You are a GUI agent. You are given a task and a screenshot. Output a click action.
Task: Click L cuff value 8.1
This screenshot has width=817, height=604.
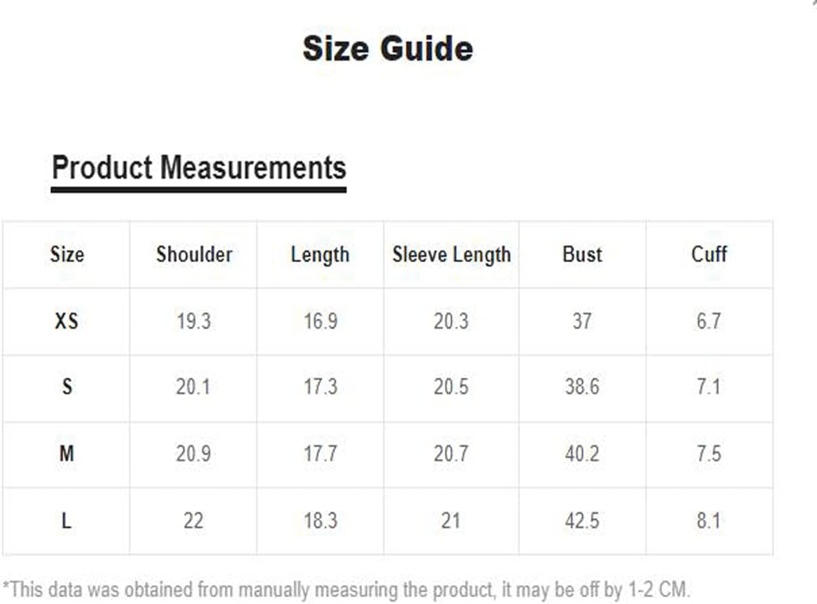(708, 520)
